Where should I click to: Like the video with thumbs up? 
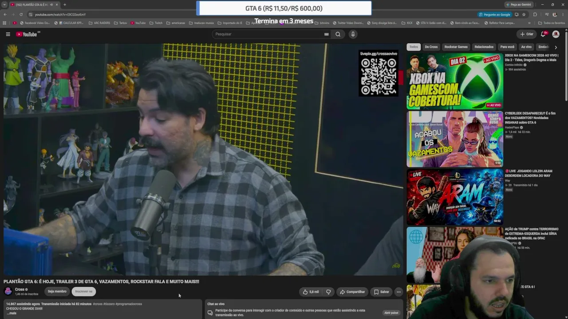click(311, 292)
